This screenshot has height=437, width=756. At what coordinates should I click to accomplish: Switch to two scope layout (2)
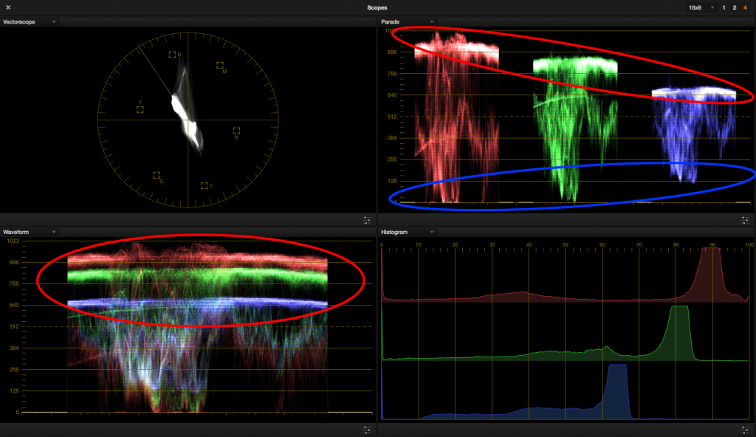pos(734,7)
